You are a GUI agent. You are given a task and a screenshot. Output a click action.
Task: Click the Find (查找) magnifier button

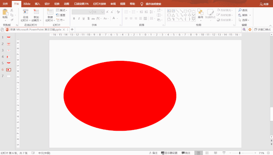(243, 10)
